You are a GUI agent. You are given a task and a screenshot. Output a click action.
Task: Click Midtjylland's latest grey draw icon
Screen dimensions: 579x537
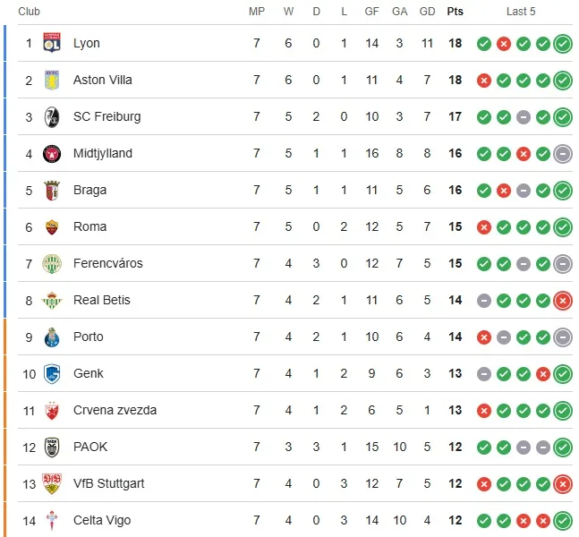(563, 153)
